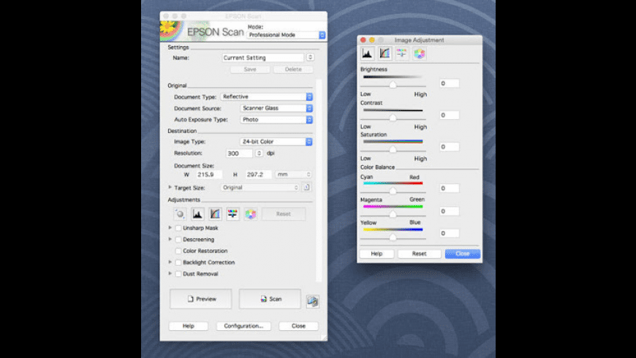Enable Backlight Correction checkbox
This screenshot has height=358, width=636.
(x=178, y=262)
